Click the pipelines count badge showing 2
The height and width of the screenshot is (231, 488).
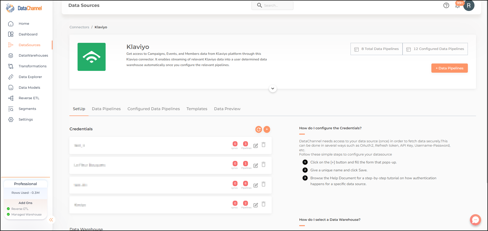tap(245, 203)
